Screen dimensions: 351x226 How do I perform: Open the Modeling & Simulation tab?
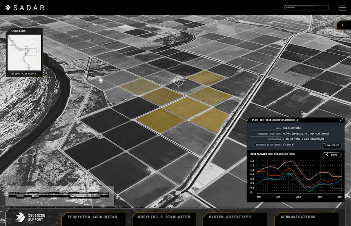[x=164, y=217]
